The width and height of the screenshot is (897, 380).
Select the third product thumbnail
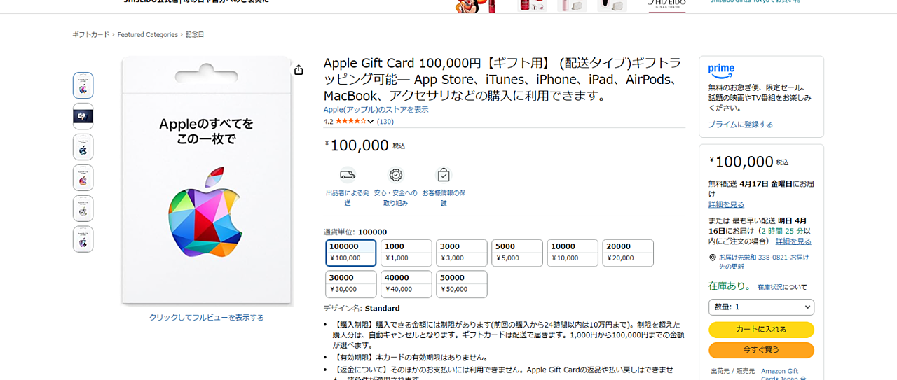pos(83,147)
